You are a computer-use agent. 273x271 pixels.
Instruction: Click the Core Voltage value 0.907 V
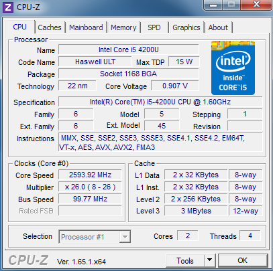[175, 86]
